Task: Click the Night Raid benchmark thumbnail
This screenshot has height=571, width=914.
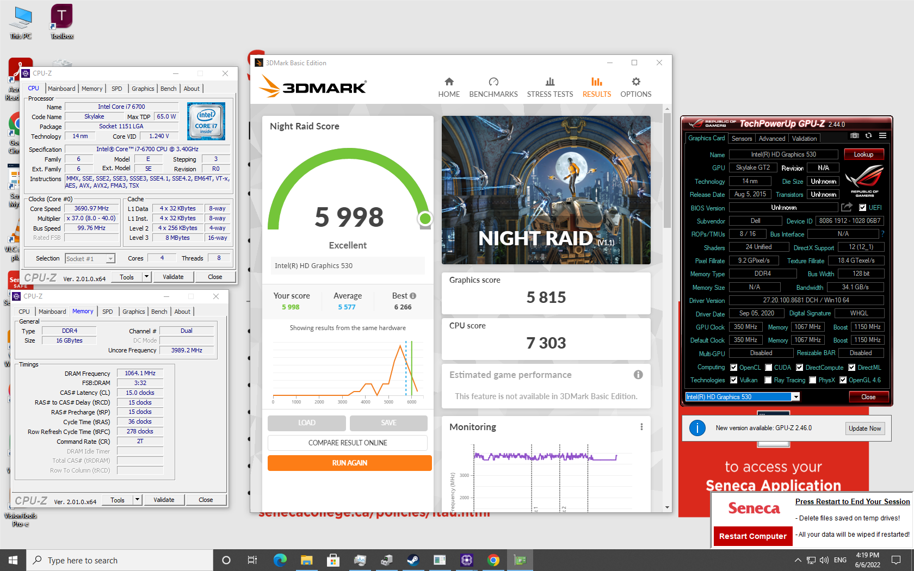Action: pyautogui.click(x=546, y=190)
